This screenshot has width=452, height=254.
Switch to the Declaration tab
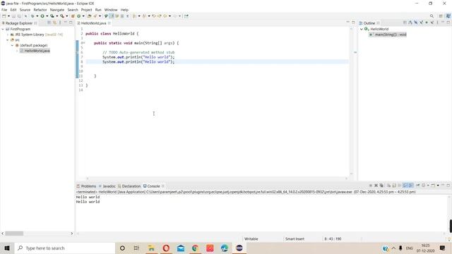tap(129, 186)
